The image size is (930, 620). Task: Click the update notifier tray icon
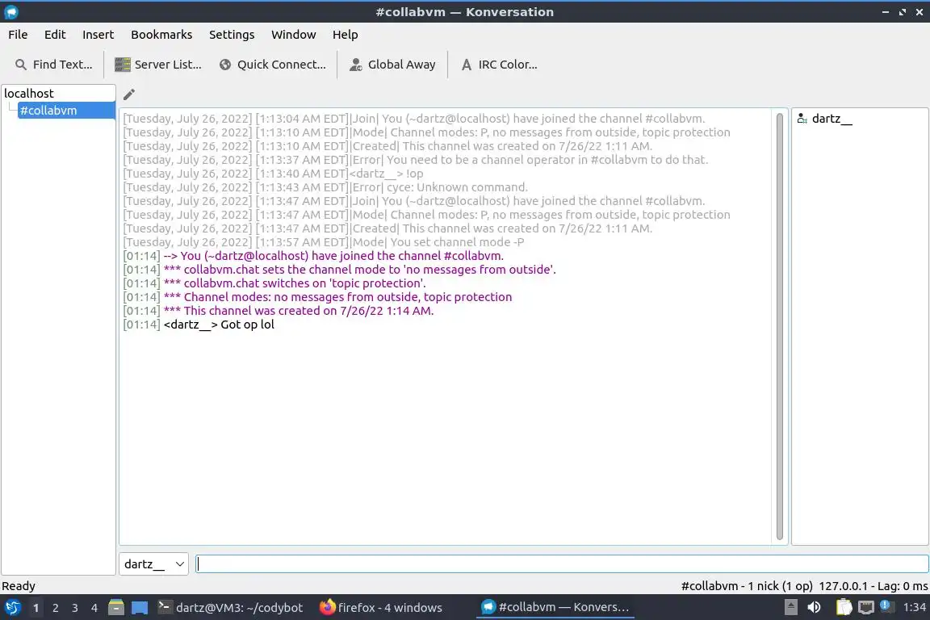click(886, 606)
